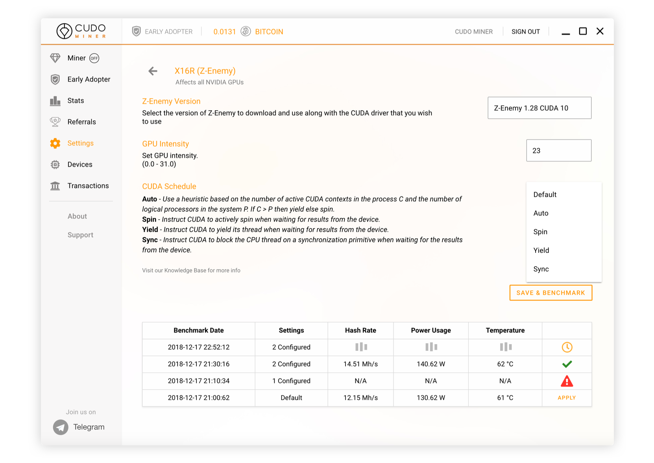The width and height of the screenshot is (654, 463).
Task: Select Auto in CUDA Schedule list
Action: [564, 213]
